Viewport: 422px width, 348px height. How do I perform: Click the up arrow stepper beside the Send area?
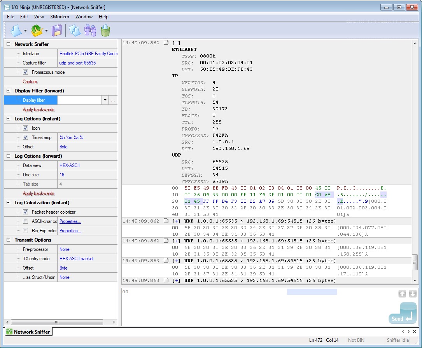point(403,294)
